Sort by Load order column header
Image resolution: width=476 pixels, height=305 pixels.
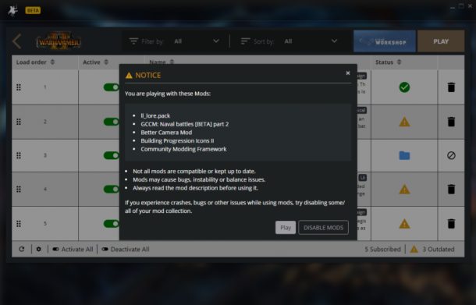coord(36,62)
